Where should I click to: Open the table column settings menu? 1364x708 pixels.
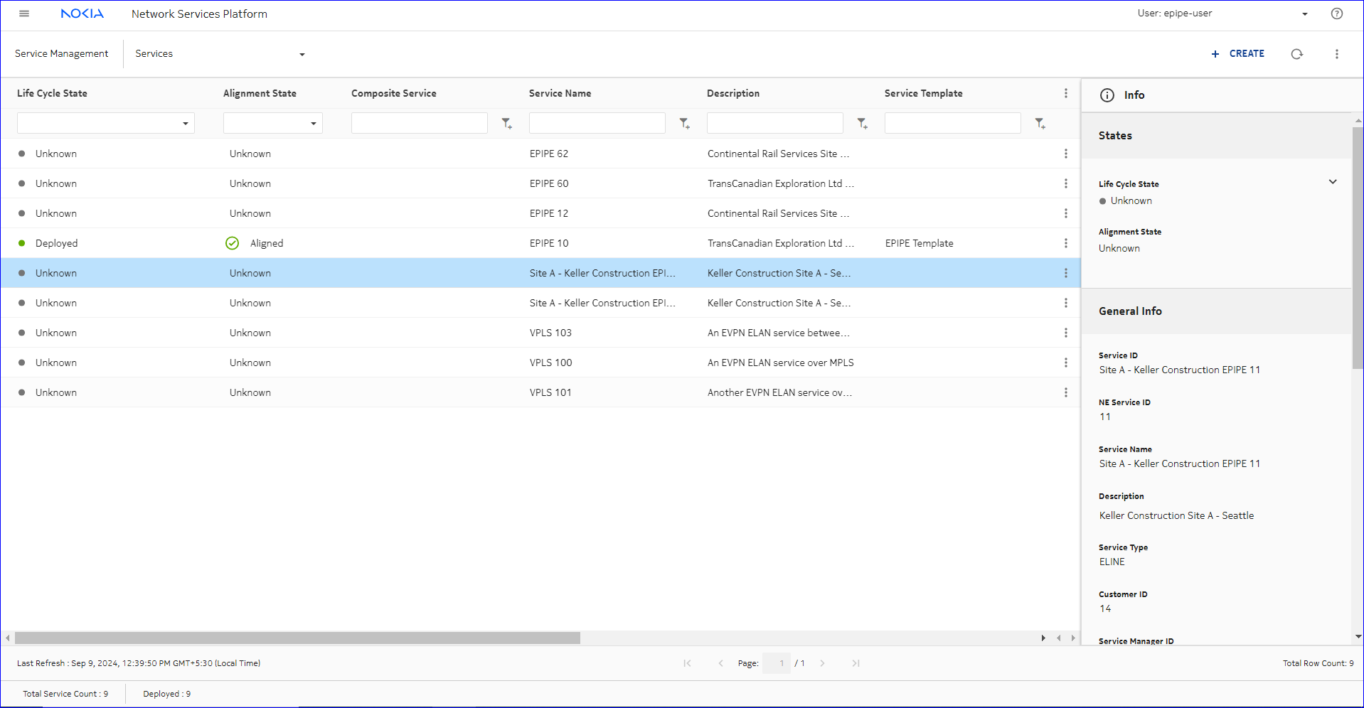[1065, 93]
